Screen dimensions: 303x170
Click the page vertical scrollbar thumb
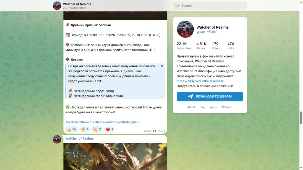(301, 118)
